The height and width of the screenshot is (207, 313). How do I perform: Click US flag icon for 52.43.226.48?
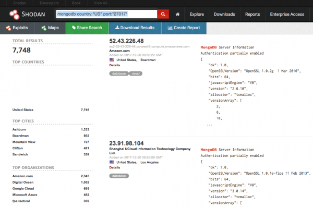112,60
